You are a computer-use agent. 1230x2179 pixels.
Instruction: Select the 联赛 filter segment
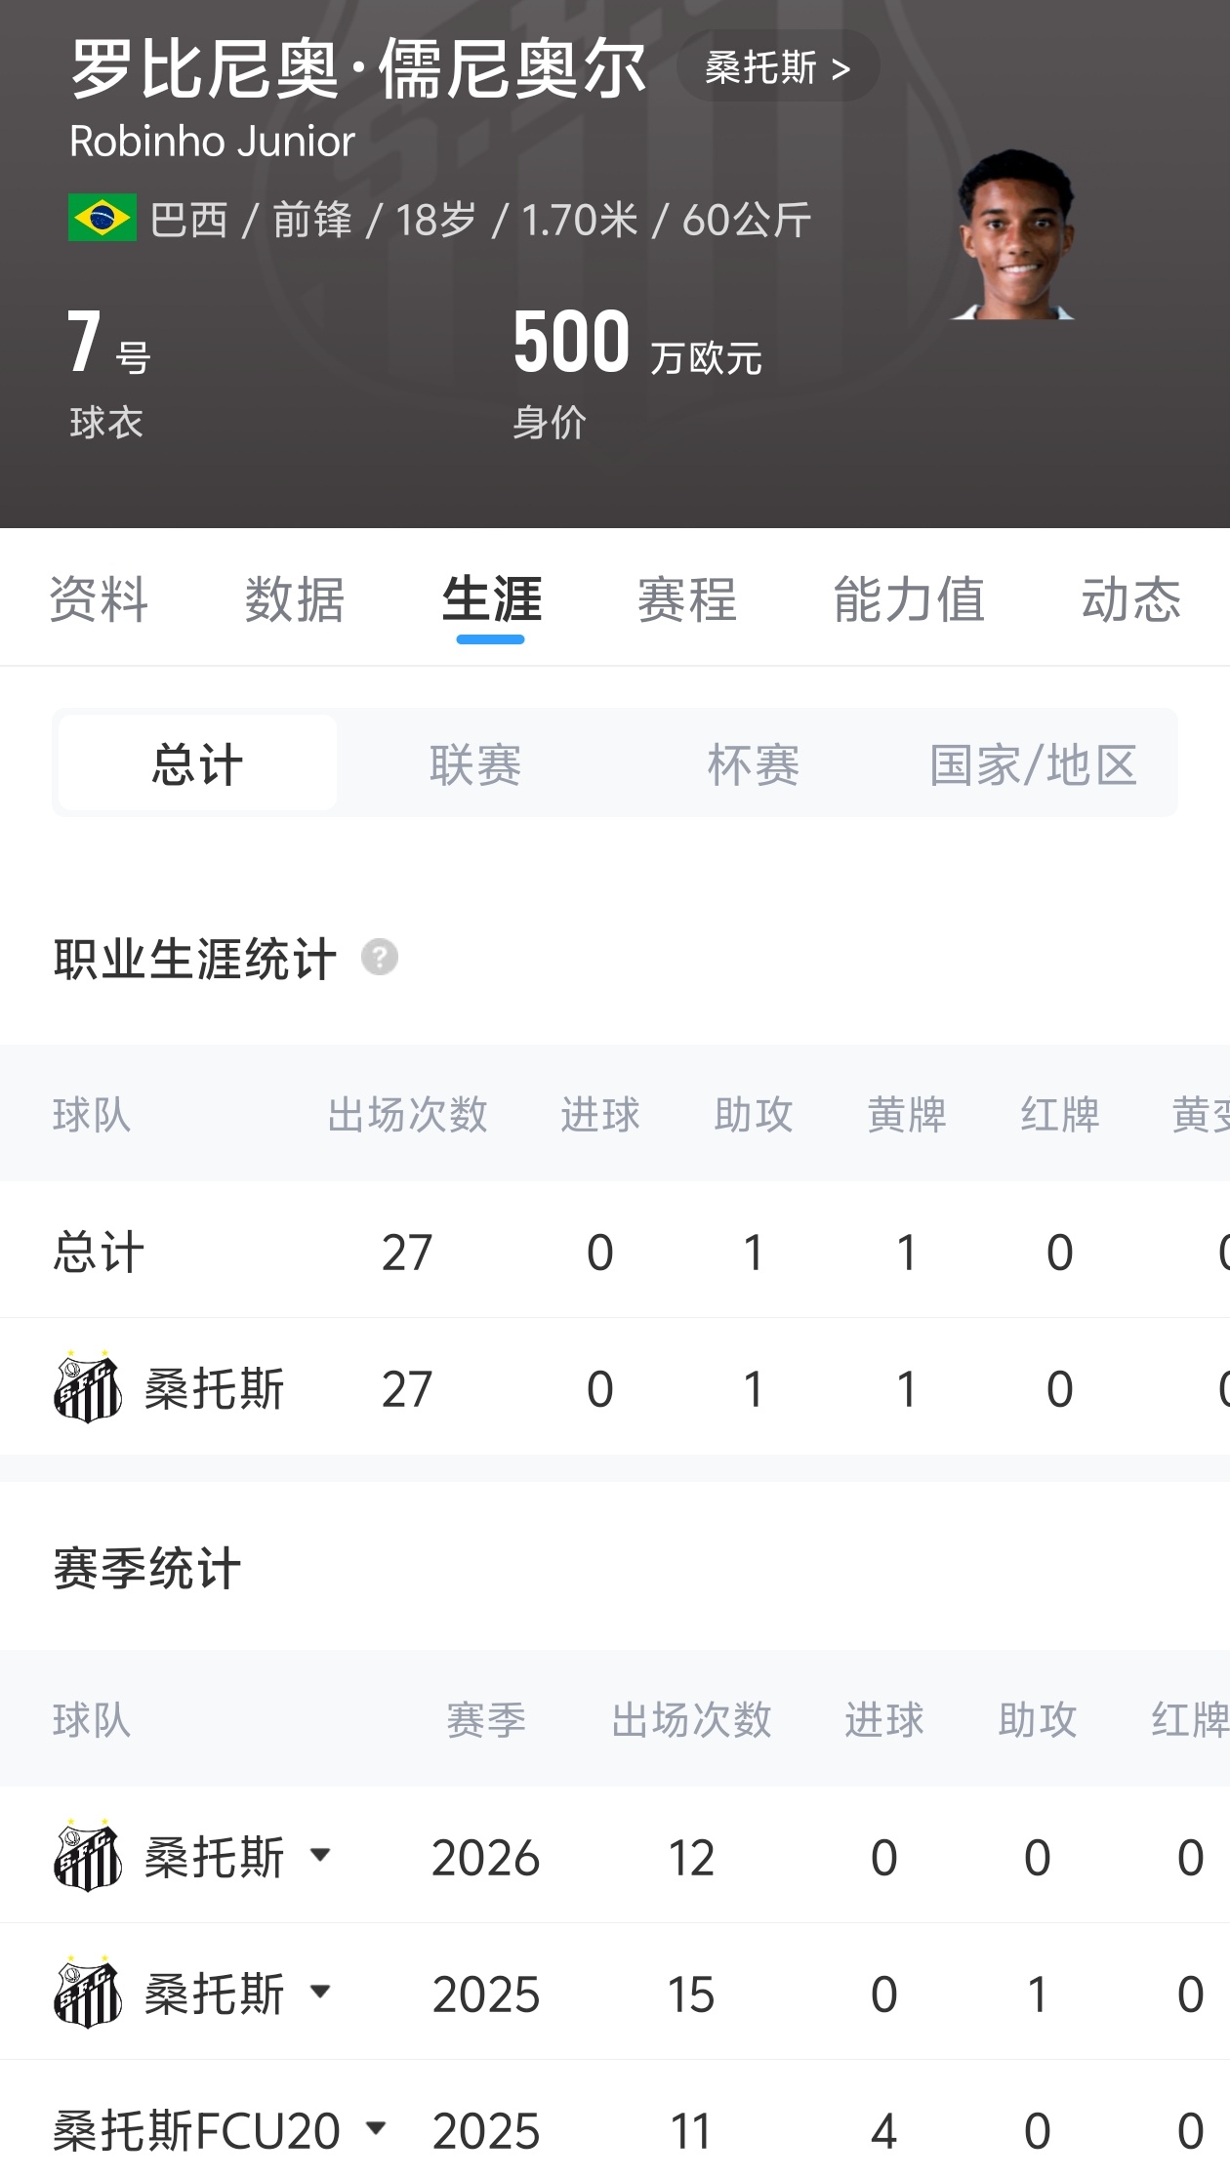coord(475,763)
